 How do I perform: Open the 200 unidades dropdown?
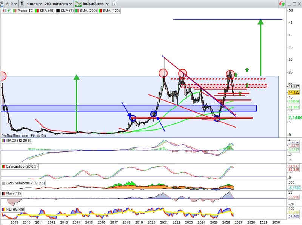coord(59,4)
